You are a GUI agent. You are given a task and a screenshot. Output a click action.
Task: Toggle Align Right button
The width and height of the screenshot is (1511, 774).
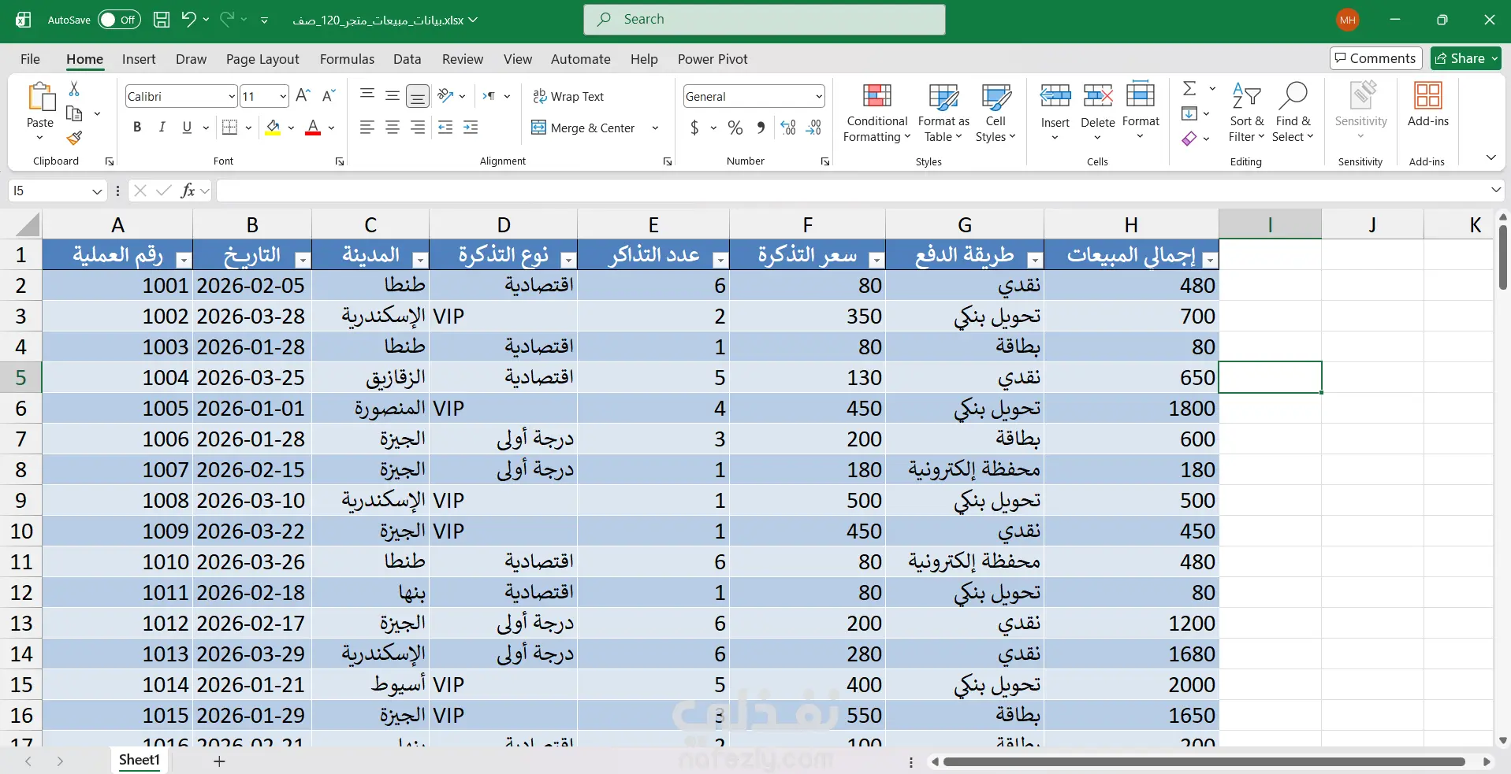pyautogui.click(x=418, y=127)
